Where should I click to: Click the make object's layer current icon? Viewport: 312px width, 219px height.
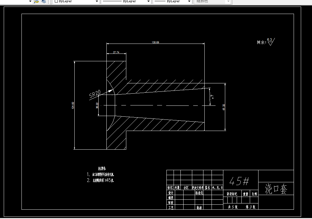(x=36, y=1)
